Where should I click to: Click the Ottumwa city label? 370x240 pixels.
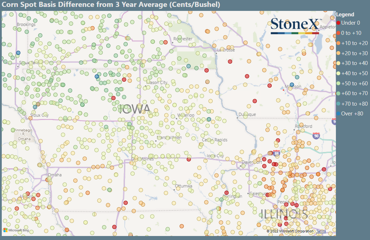click(x=184, y=186)
